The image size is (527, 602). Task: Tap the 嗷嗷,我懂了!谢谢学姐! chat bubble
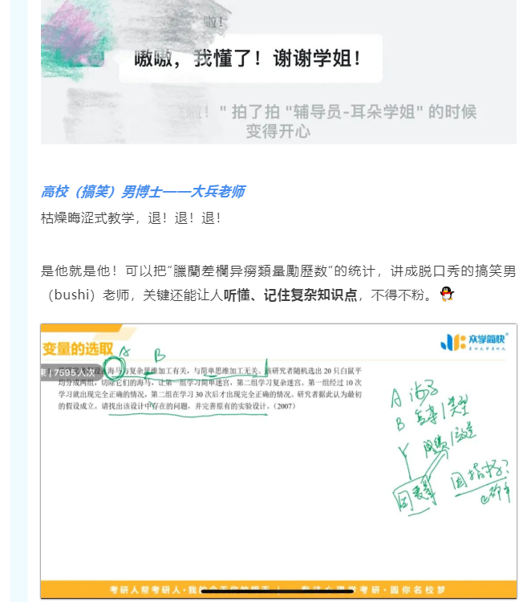[x=250, y=59]
